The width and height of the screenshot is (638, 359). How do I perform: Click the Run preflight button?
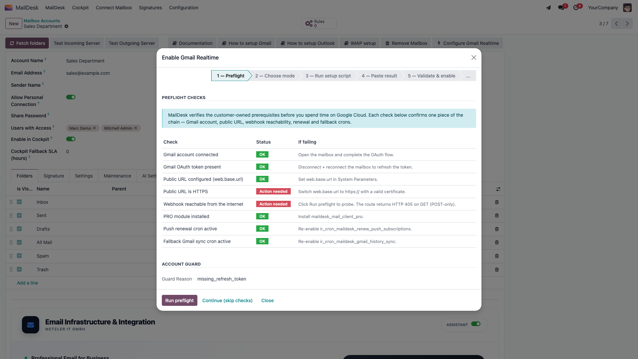179,300
